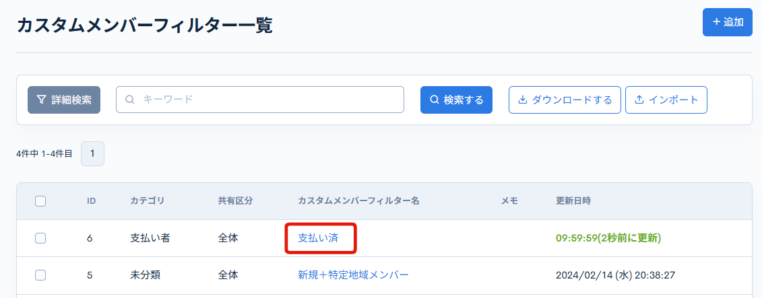
Task: Check the checkbox for row ID 6
Action: tap(40, 238)
